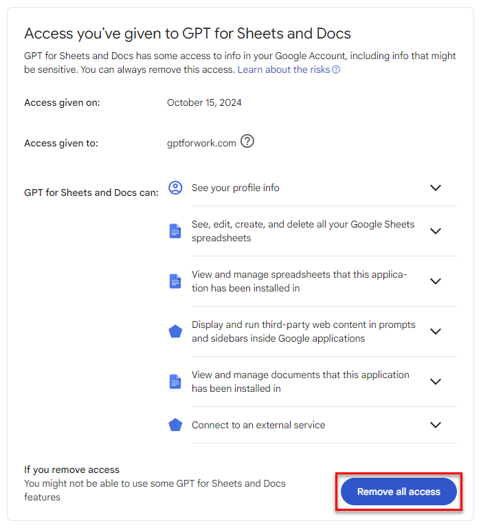Expand 'See your profile info' permission
481x528 pixels.
coord(435,188)
